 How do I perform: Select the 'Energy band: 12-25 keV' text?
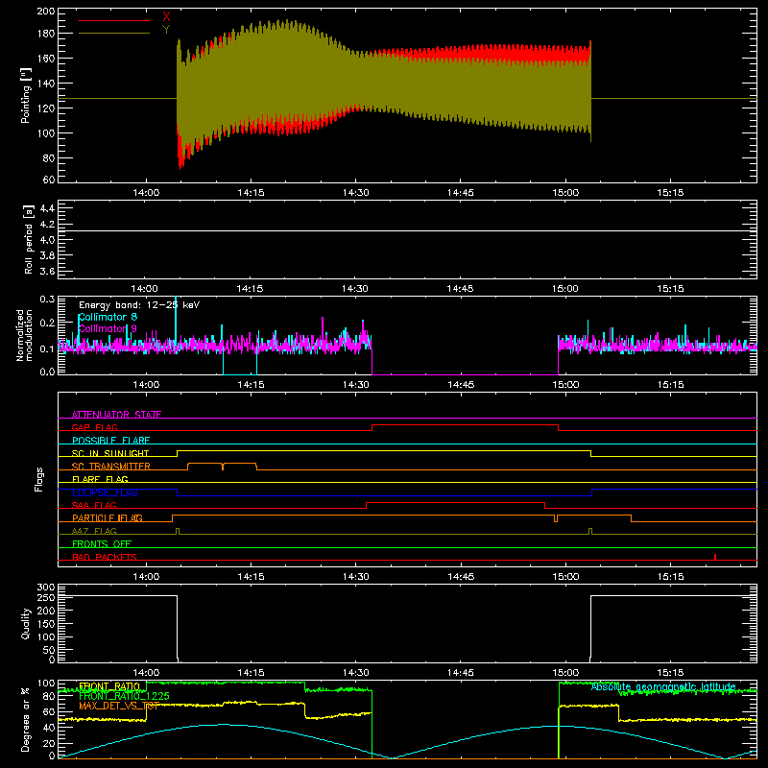139,305
